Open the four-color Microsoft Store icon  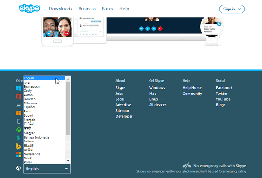coord(19,154)
